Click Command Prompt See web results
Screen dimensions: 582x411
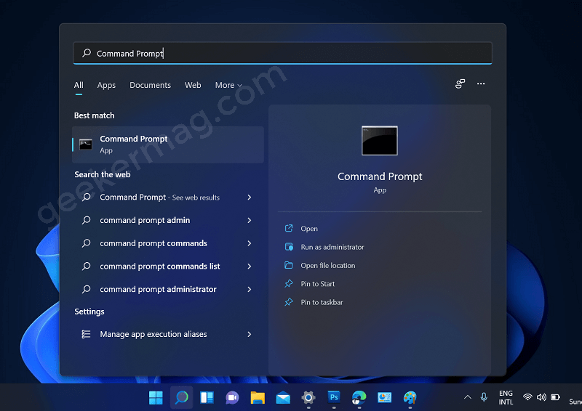(159, 198)
